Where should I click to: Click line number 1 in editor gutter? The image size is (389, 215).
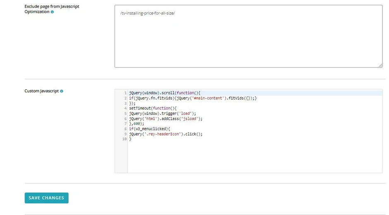click(125, 93)
